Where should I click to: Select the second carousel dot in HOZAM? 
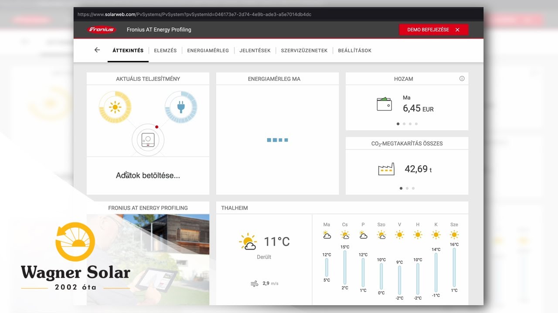[x=404, y=124]
